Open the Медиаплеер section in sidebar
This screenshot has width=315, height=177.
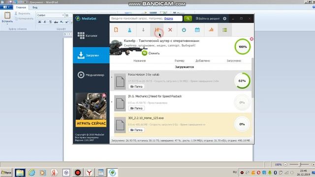point(91,75)
